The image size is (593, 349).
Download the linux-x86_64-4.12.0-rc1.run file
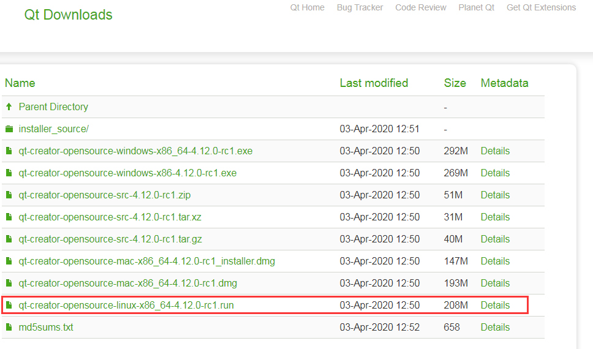tap(126, 305)
